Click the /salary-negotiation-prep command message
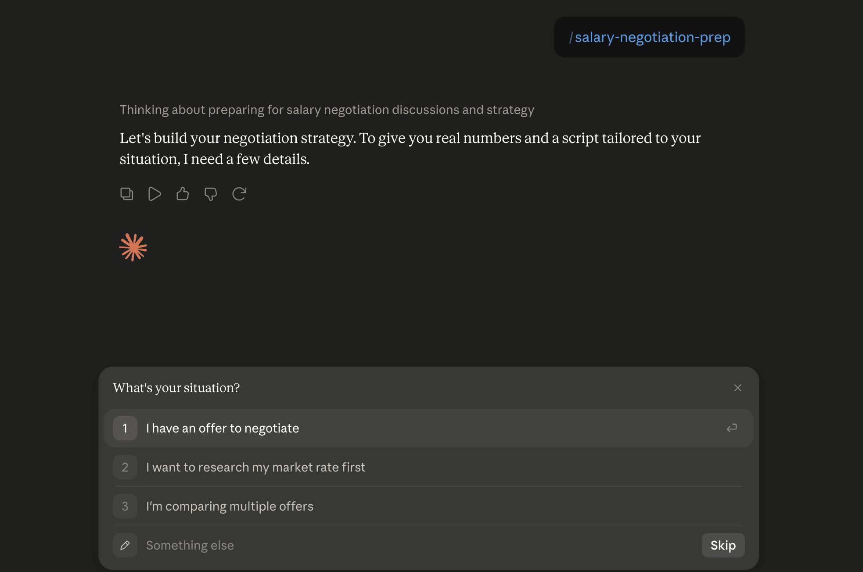863x572 pixels. (x=649, y=37)
